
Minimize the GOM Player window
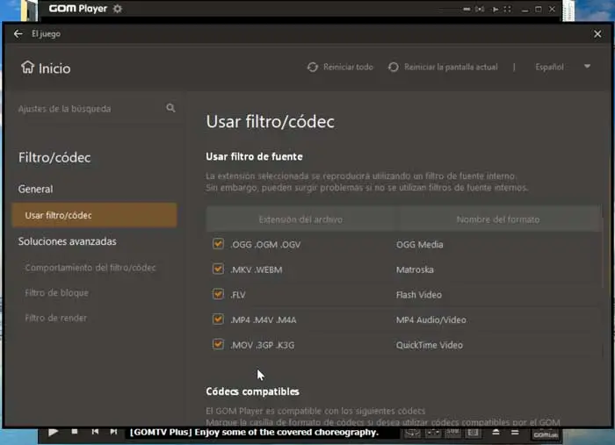tap(525, 9)
